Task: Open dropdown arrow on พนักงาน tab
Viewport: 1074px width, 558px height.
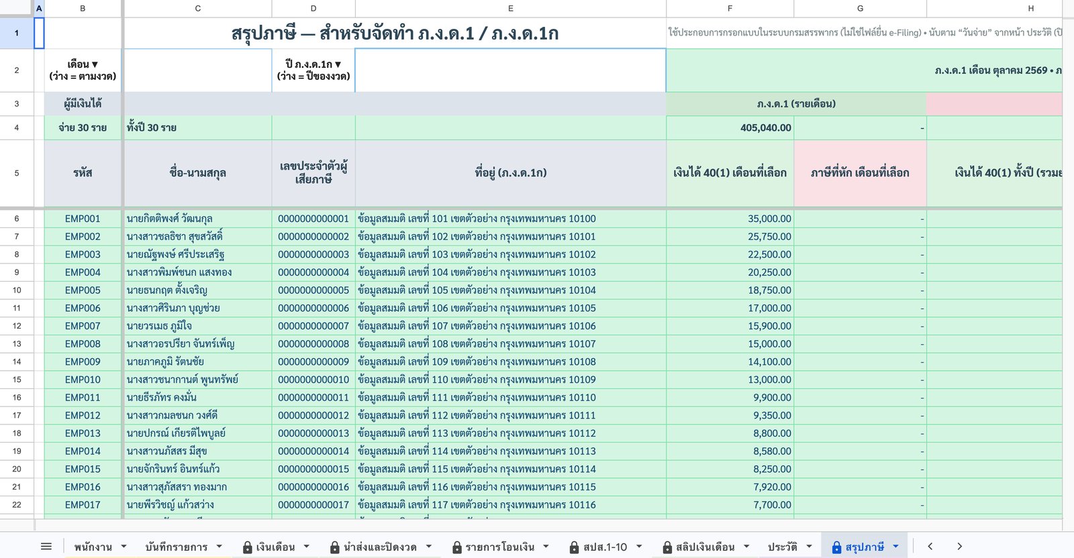Action: tap(124, 547)
